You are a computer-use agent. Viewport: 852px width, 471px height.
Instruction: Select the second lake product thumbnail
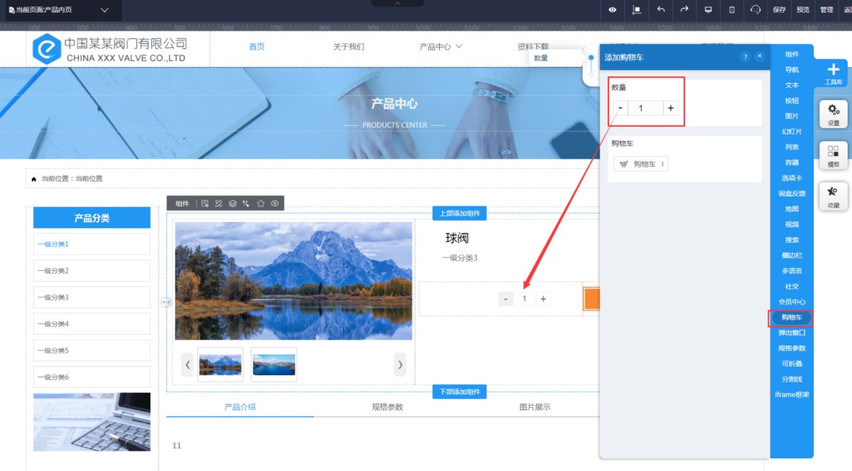click(274, 365)
